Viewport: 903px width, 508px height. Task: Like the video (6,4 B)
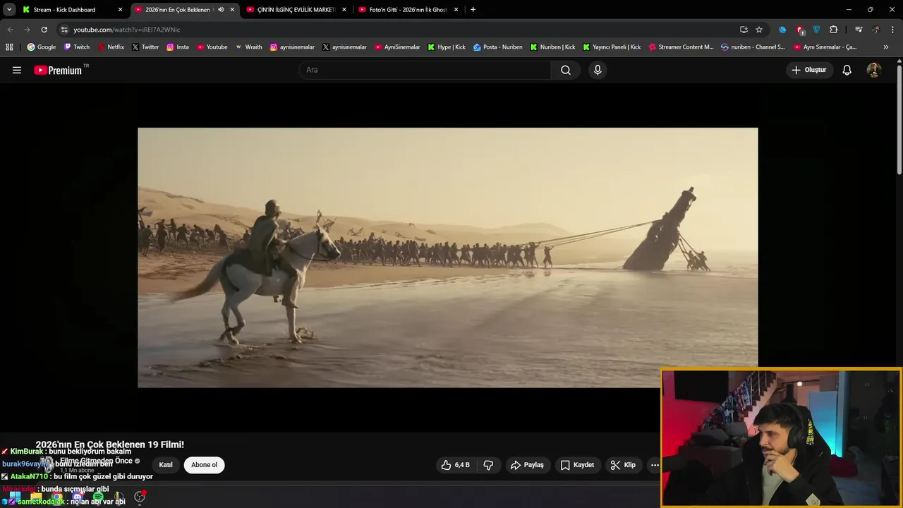tap(456, 465)
